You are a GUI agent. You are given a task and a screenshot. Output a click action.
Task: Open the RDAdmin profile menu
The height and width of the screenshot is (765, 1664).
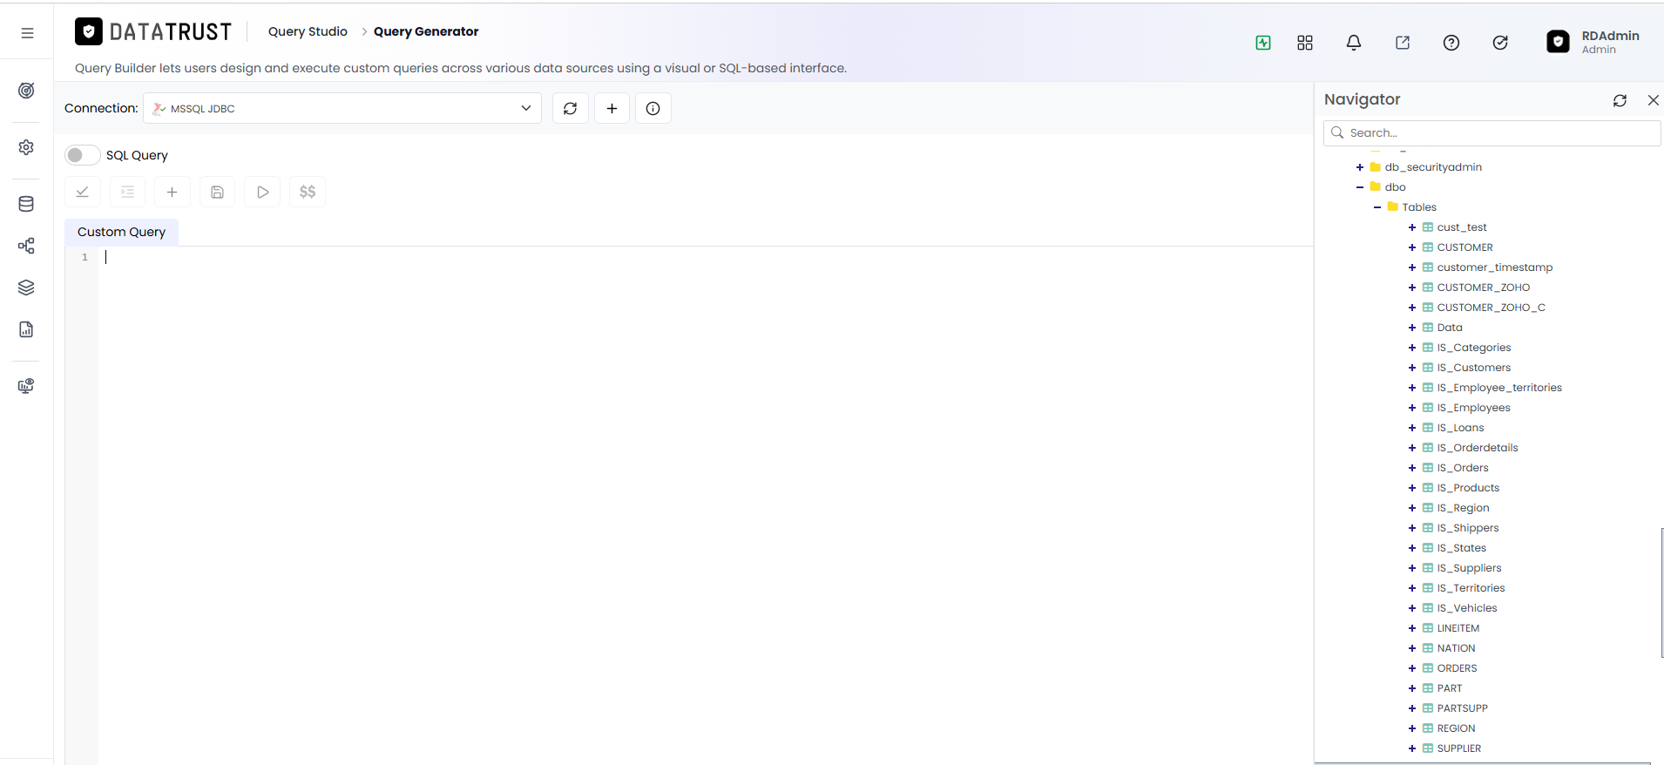[1593, 42]
